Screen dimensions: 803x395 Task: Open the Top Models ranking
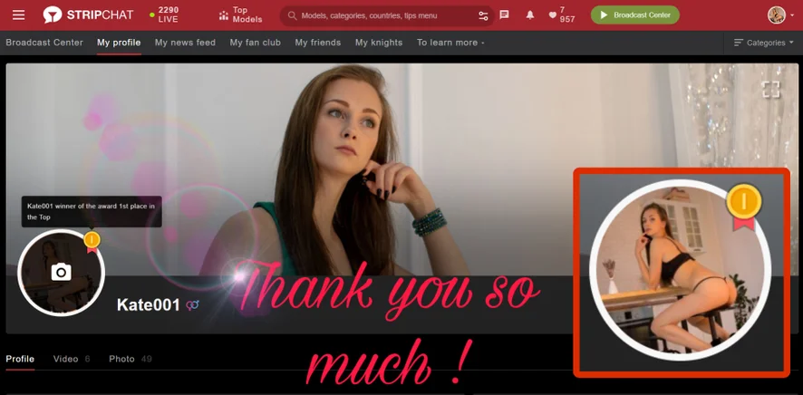(240, 15)
